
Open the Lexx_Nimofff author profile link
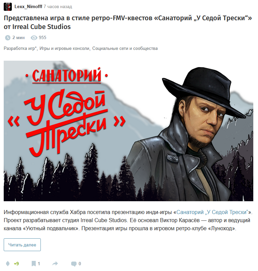pos(28,7)
